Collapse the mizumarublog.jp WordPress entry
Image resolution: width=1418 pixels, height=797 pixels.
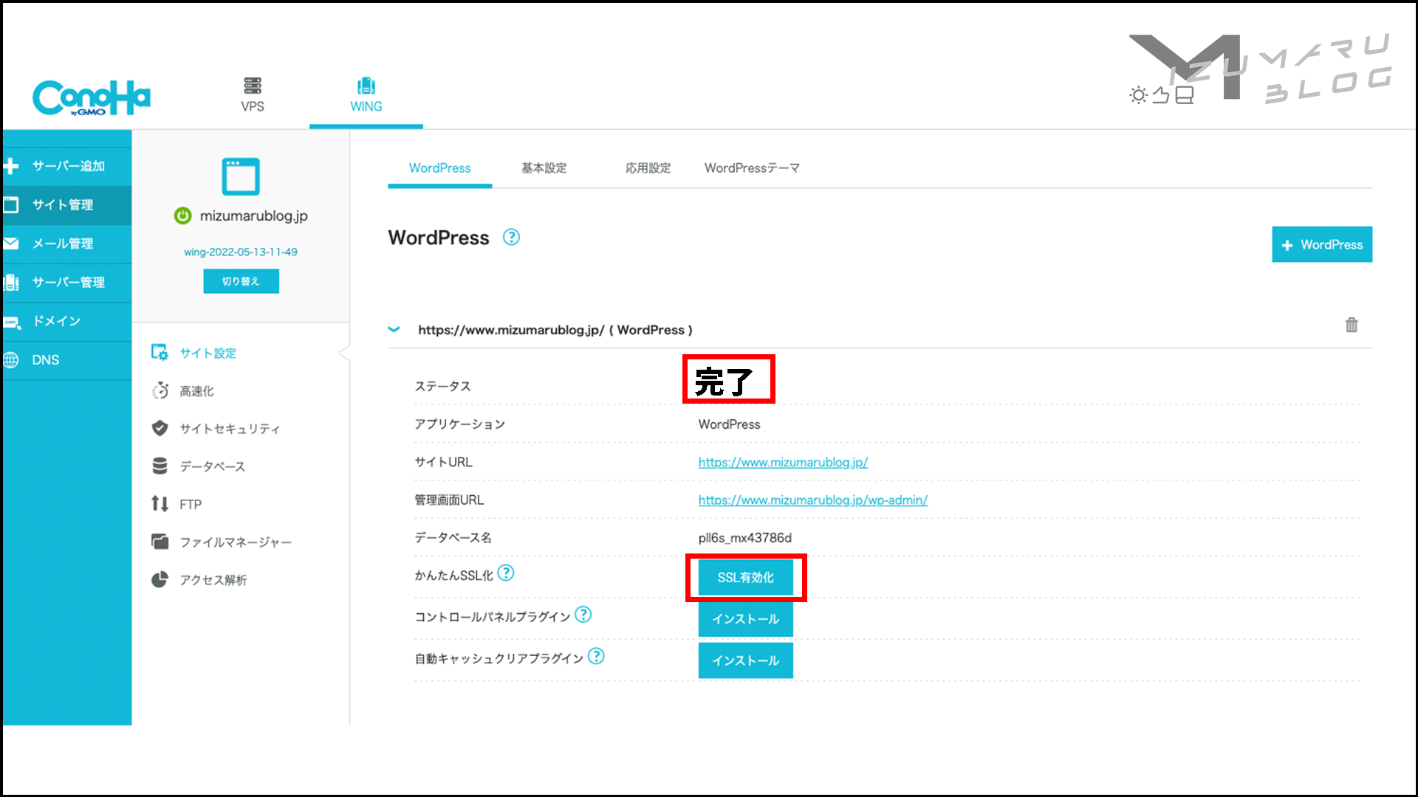394,330
